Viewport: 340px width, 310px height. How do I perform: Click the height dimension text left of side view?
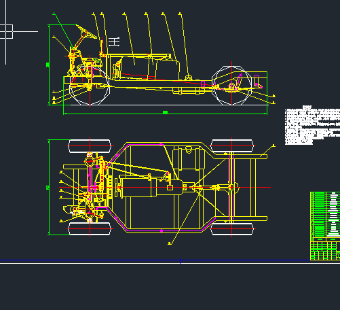48,65
